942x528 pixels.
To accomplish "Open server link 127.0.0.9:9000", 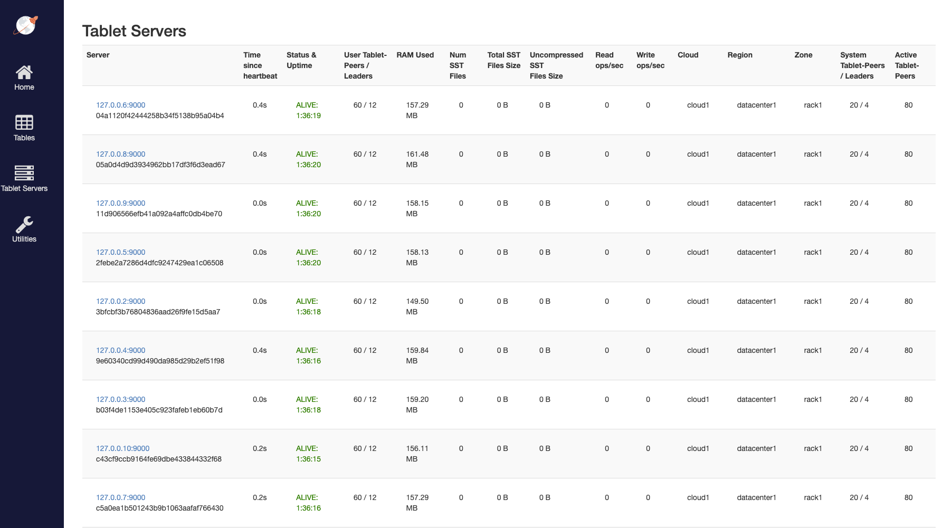I will pos(120,203).
